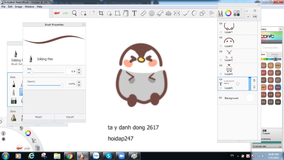284x160 pixels.
Task: Select the Zoom magnifier tool
Action: point(74,13)
